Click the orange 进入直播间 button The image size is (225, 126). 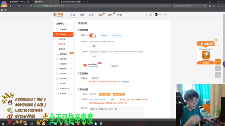(105, 94)
